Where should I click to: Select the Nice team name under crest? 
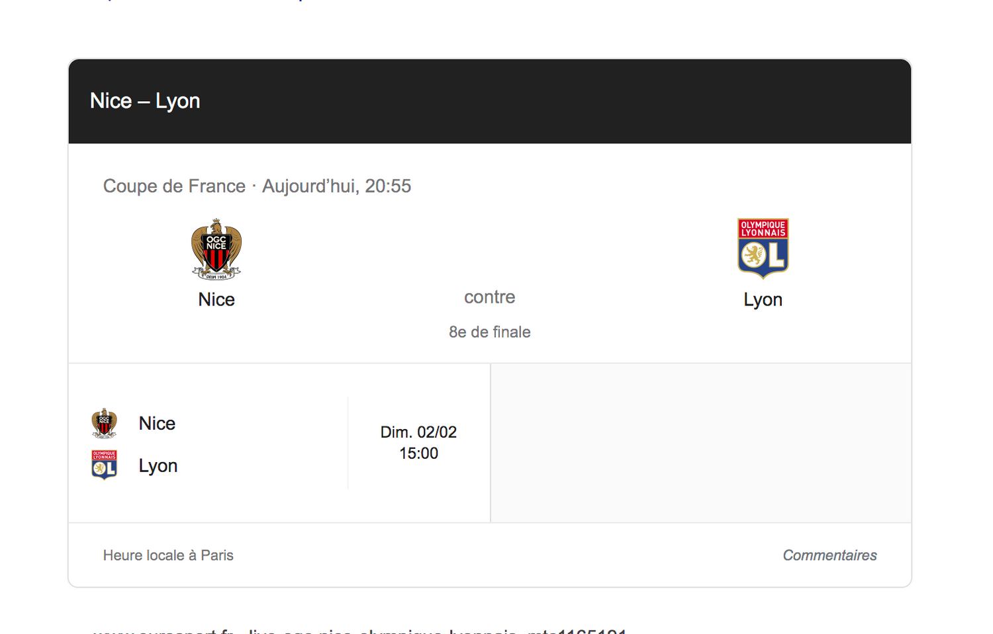(x=216, y=299)
